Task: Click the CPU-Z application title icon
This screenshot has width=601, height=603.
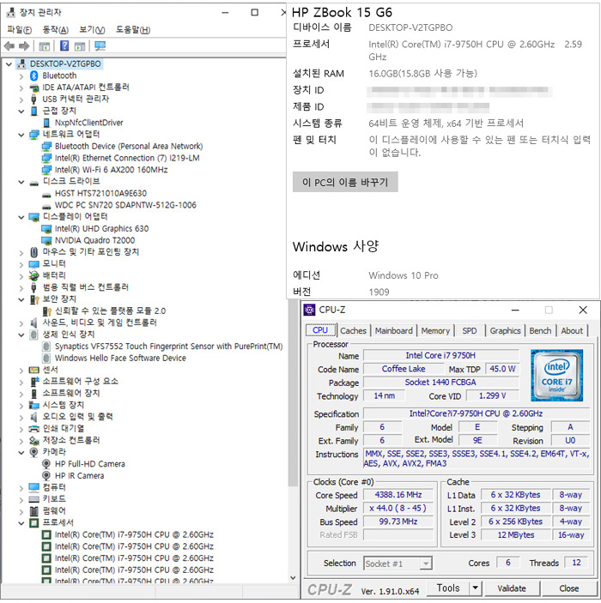Action: point(310,310)
